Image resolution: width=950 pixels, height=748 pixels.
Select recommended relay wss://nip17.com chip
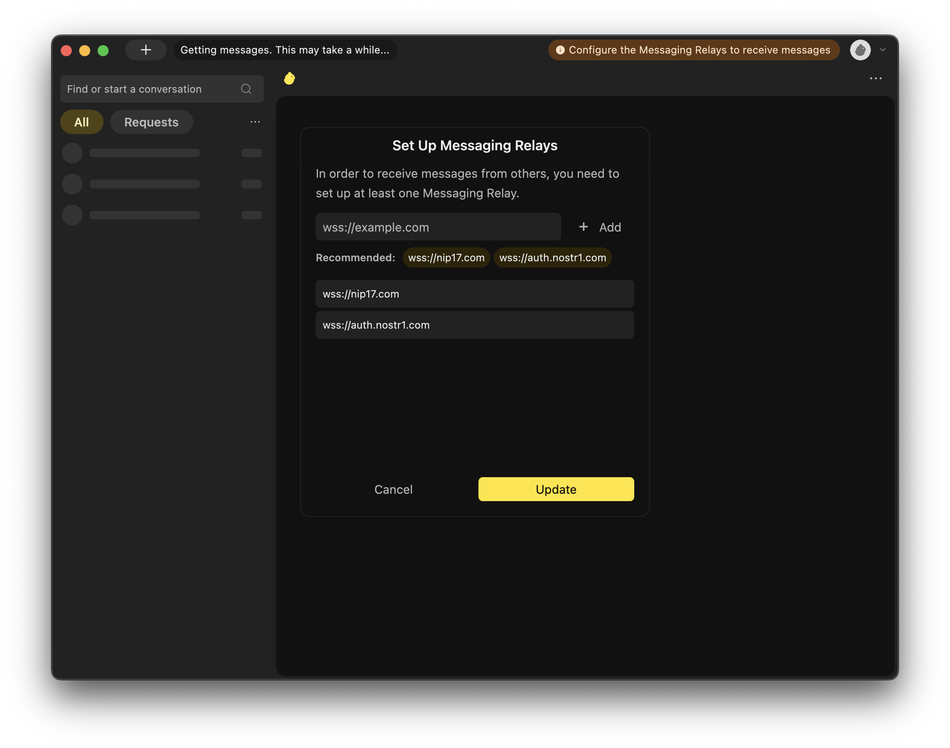[446, 258]
